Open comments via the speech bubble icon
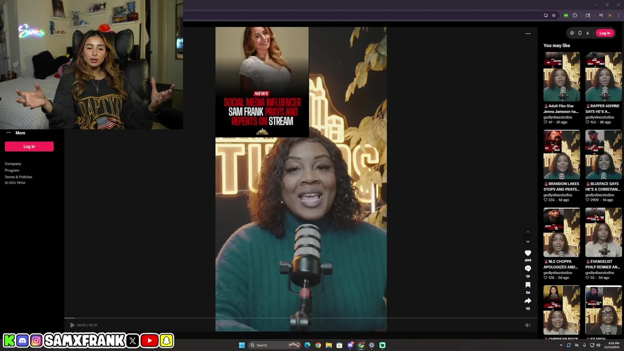 pos(527,269)
